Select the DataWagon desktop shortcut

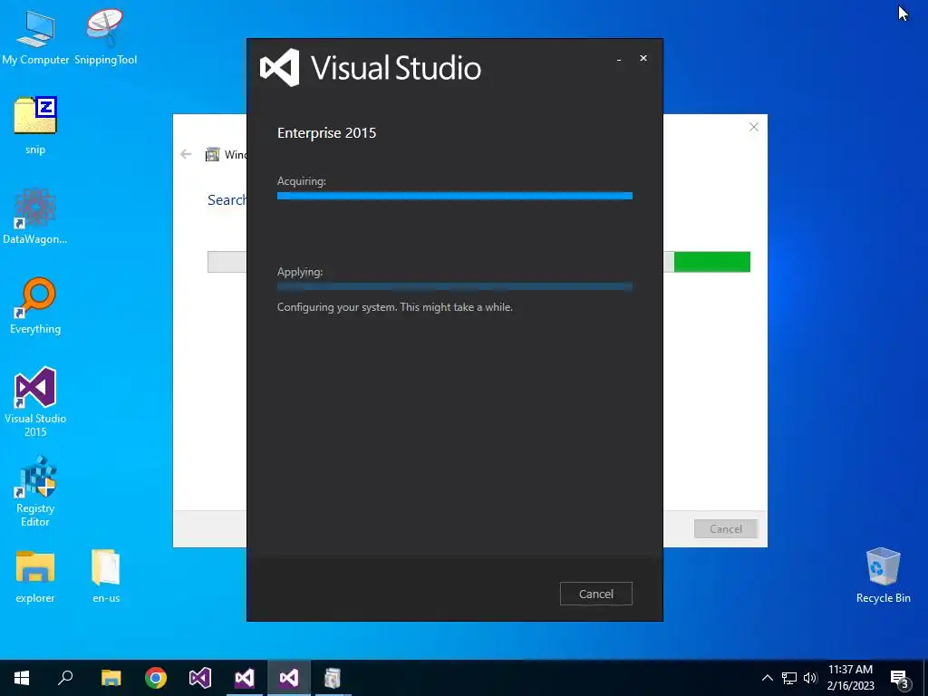35,216
